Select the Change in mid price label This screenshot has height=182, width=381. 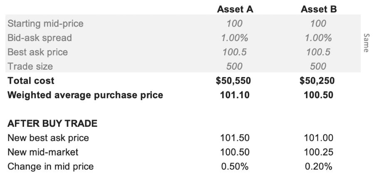click(50, 167)
